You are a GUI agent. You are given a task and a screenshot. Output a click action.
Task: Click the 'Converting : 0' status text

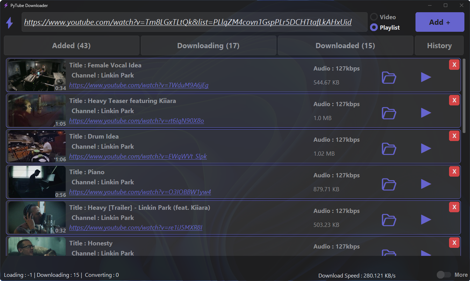(102, 275)
